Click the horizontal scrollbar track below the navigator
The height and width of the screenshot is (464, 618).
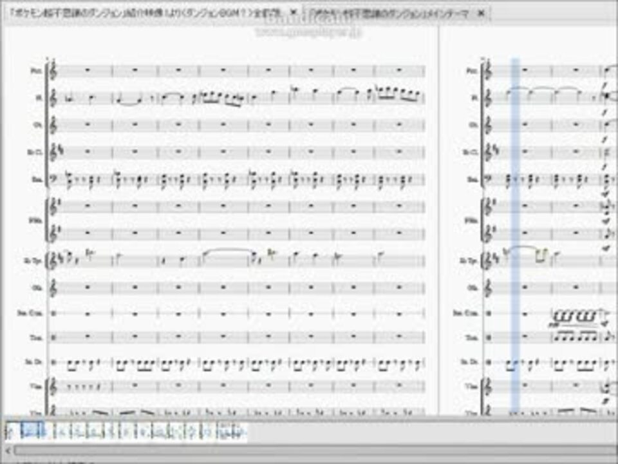315,450
